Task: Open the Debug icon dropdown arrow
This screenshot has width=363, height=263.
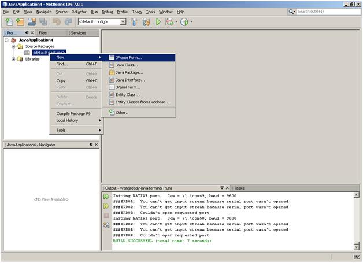Action: point(176,21)
